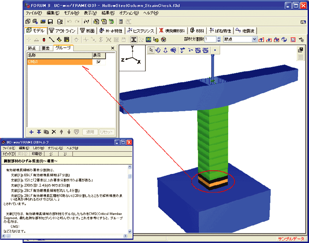Click the 1.2 numbering display icon

293,40
